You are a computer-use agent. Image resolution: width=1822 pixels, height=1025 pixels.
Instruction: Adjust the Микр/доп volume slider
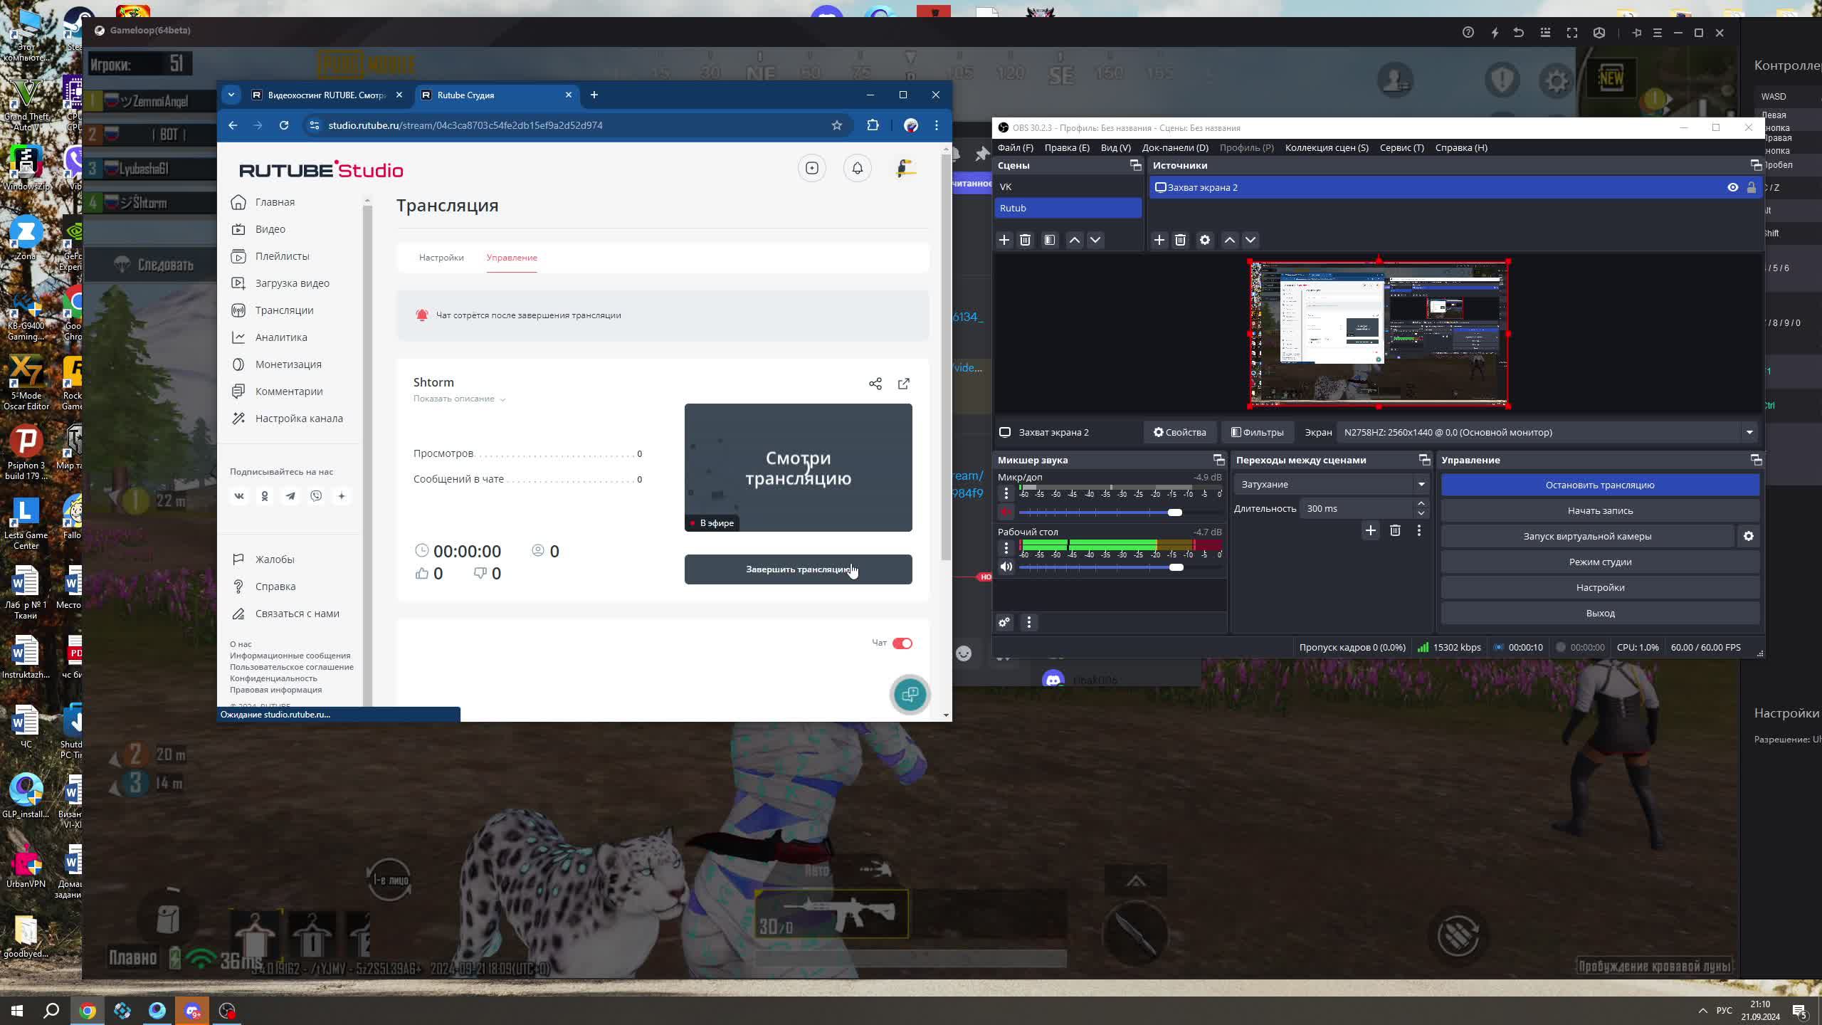[1174, 512]
